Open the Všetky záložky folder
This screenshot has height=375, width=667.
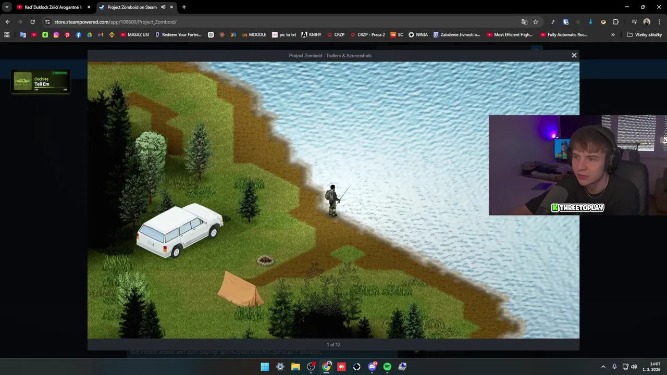point(644,35)
